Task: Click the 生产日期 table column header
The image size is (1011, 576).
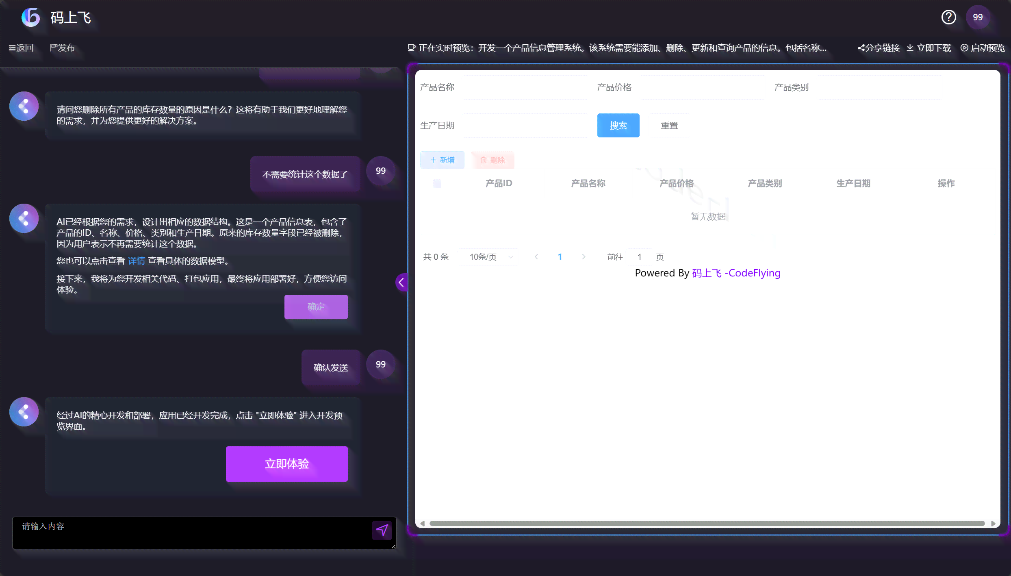Action: click(x=853, y=183)
